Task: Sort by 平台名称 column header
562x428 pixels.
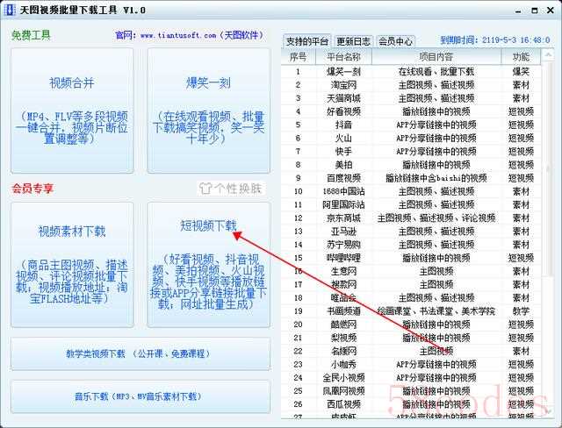Action: 343,56
